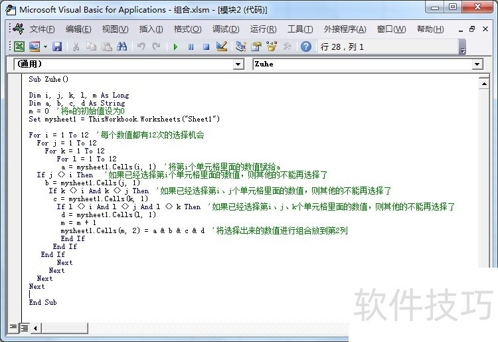Click the horizontal scrollbar thumb at bottom
The image size is (498, 342).
(x=64, y=328)
